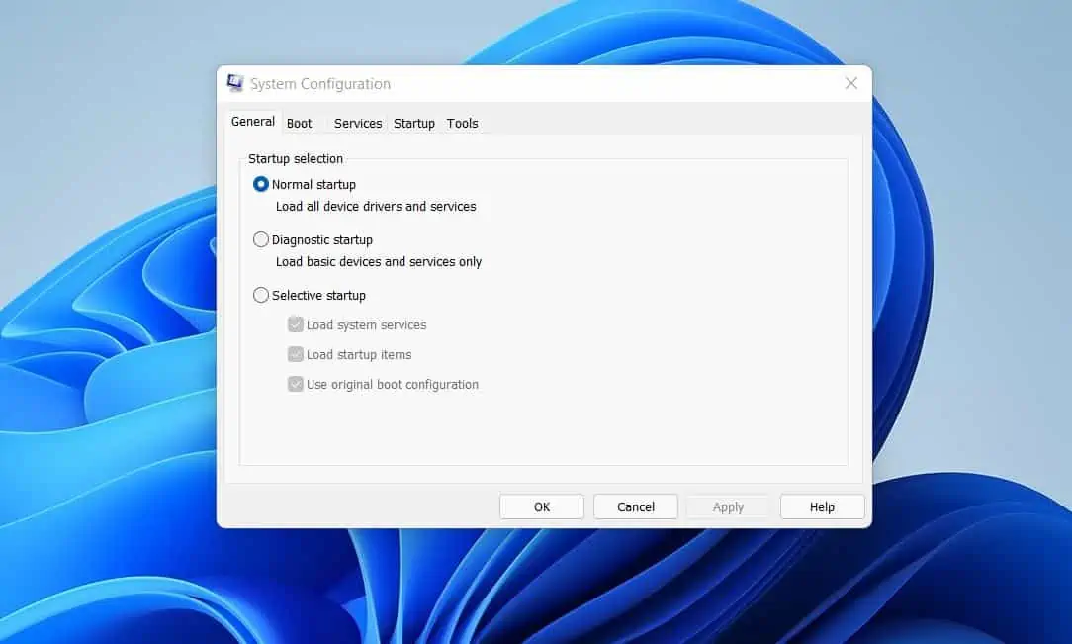The image size is (1072, 644).
Task: Open the Services tab
Action: pos(358,123)
